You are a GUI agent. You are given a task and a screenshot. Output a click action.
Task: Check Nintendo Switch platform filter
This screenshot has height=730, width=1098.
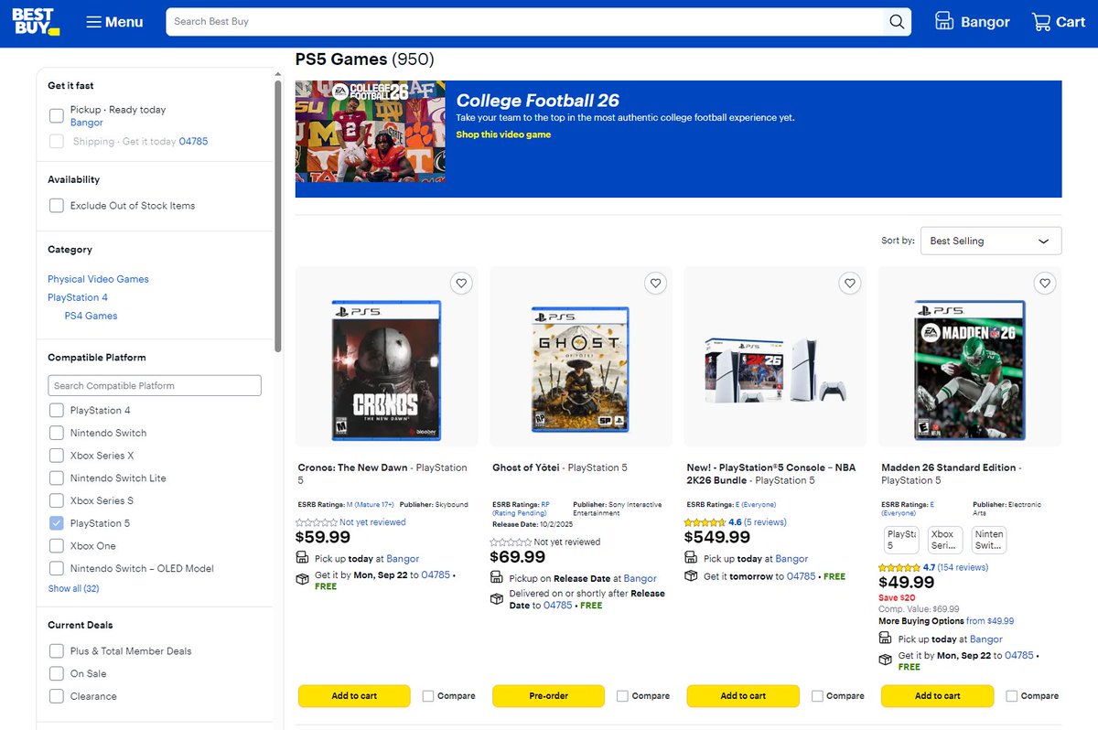[57, 433]
